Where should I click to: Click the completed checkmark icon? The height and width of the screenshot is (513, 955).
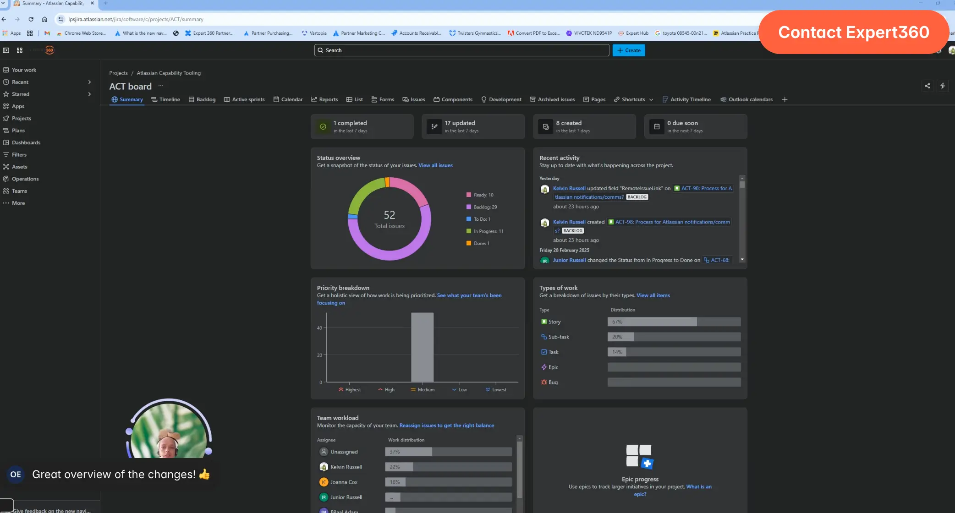click(x=323, y=126)
